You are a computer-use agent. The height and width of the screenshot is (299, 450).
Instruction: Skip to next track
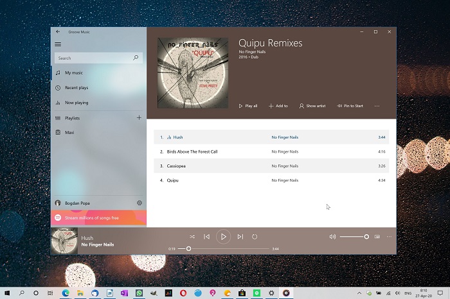coord(240,237)
